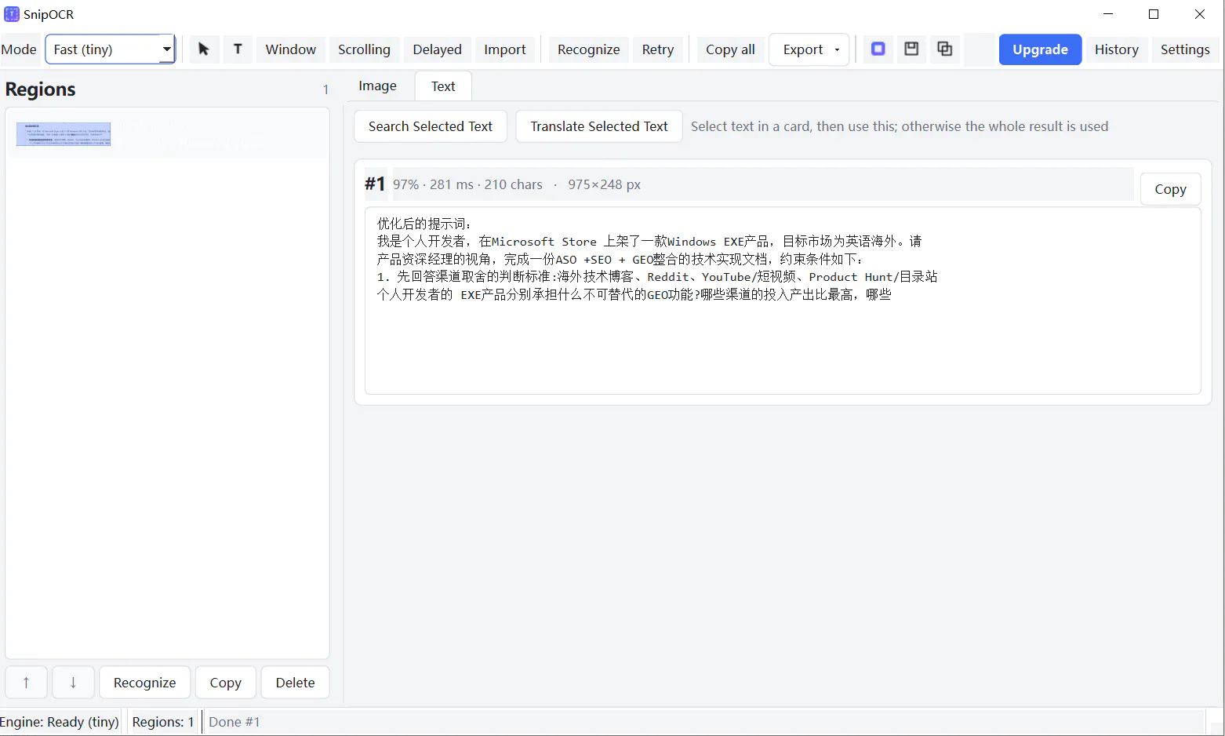Click inside the recognized text box of card #1

point(783,301)
